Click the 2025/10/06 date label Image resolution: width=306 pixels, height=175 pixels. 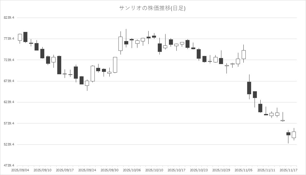(x=132, y=170)
